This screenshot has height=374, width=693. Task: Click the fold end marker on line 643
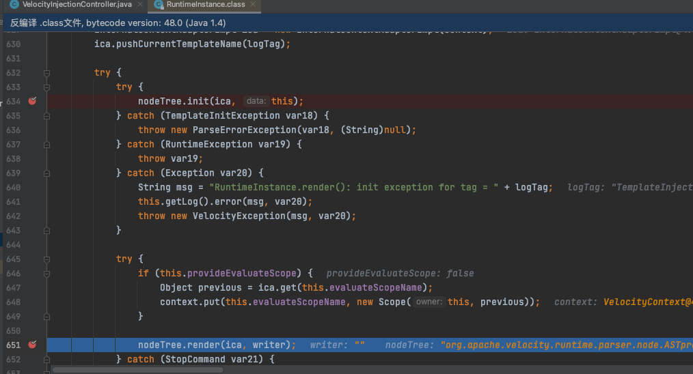point(47,231)
